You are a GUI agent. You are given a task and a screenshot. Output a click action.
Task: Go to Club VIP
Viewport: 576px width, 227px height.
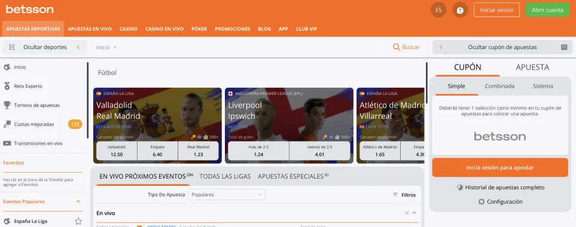tap(306, 29)
